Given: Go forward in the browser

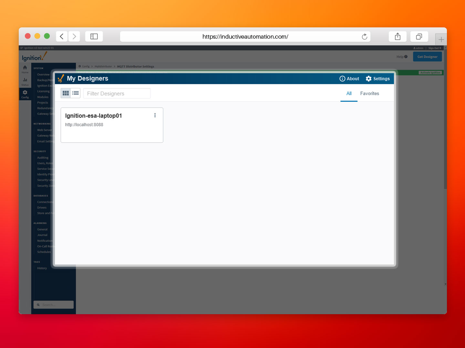Looking at the screenshot, I should point(74,36).
